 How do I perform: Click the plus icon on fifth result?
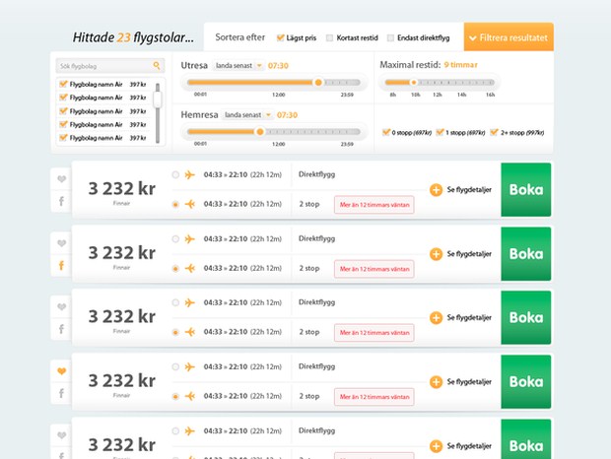436,446
